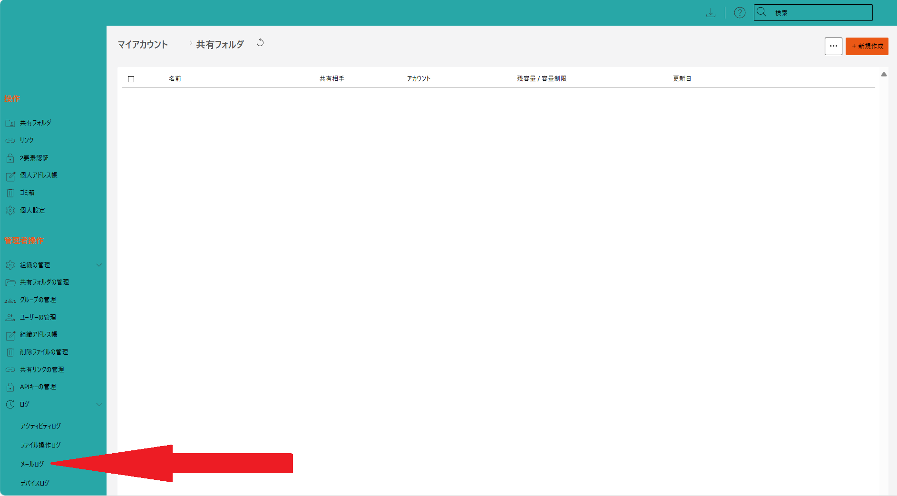Open 共有フォルダ in the sidebar
This screenshot has height=496, width=897.
(x=36, y=123)
